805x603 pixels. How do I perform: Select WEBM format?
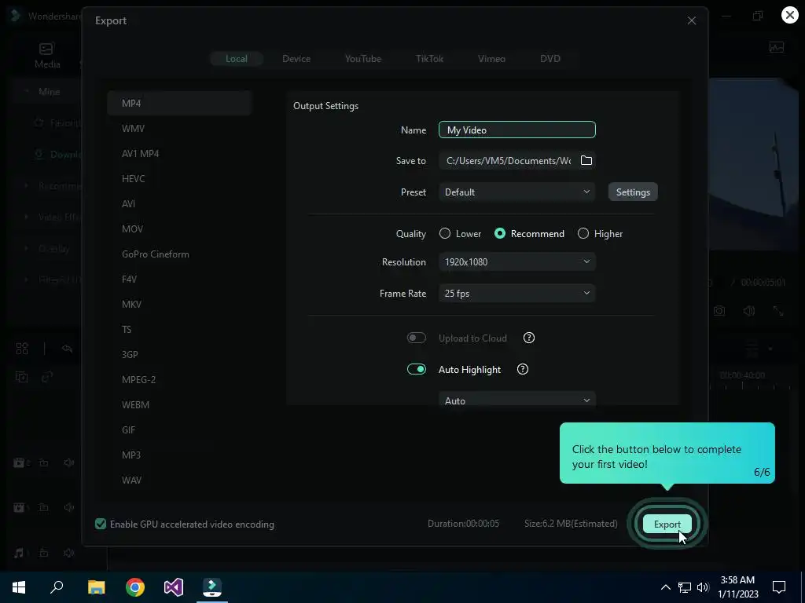pyautogui.click(x=179, y=404)
